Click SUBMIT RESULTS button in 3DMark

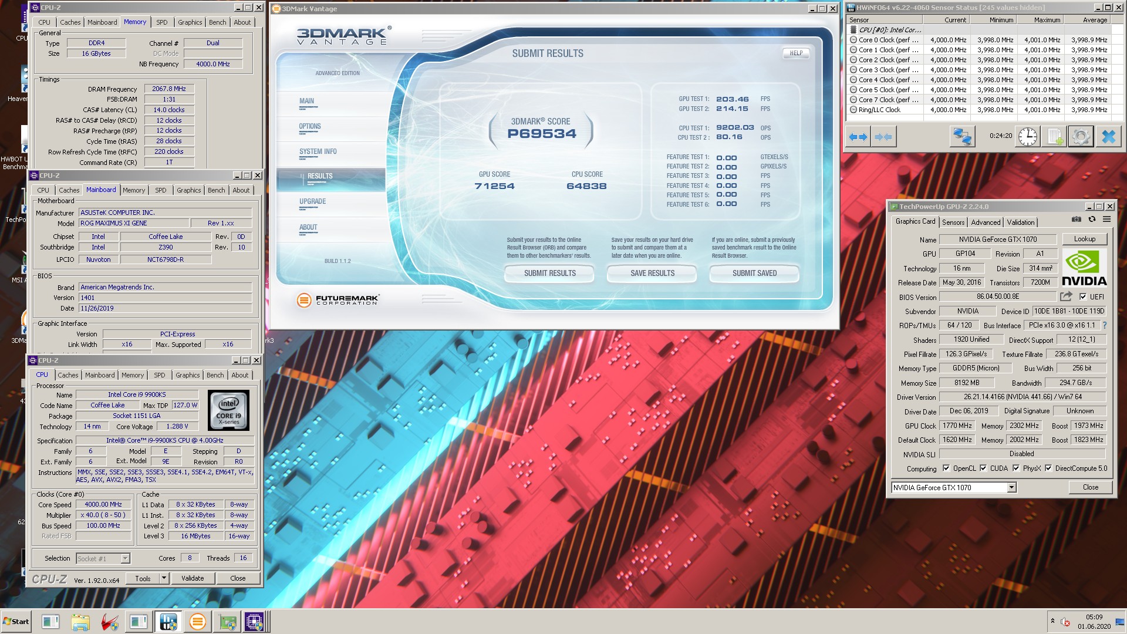(x=550, y=274)
